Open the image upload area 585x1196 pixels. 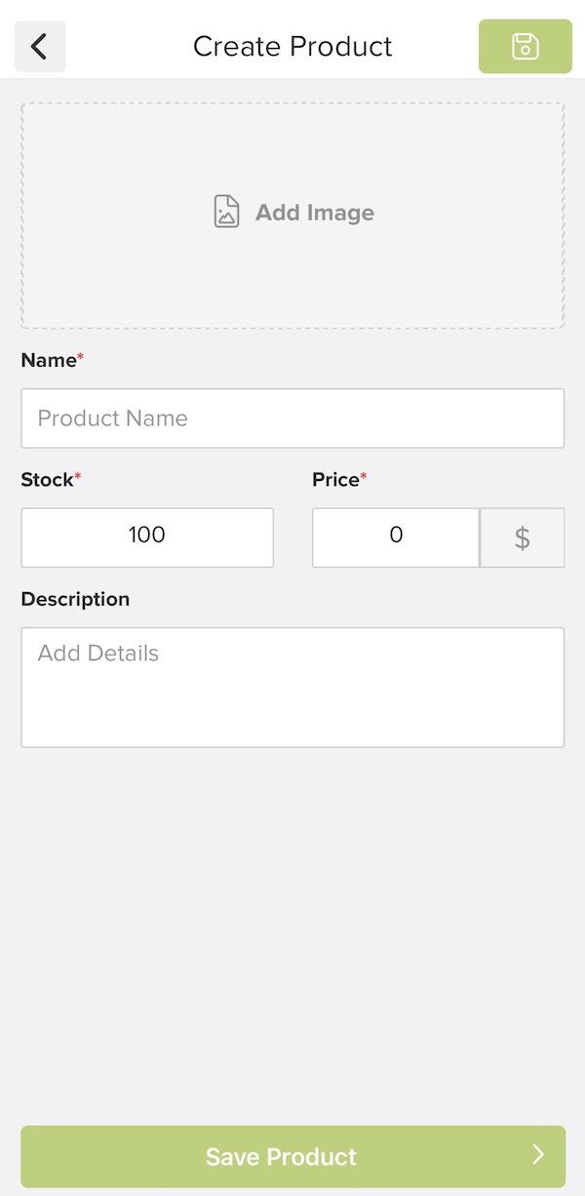[x=292, y=212]
